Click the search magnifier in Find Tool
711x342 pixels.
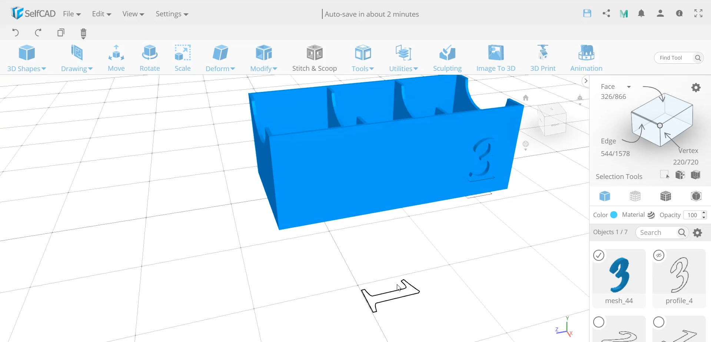click(x=698, y=58)
